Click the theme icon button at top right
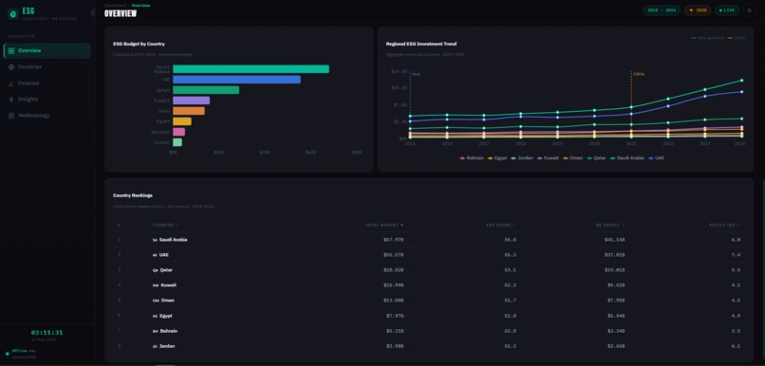Image resolution: width=765 pixels, height=366 pixels. point(749,10)
